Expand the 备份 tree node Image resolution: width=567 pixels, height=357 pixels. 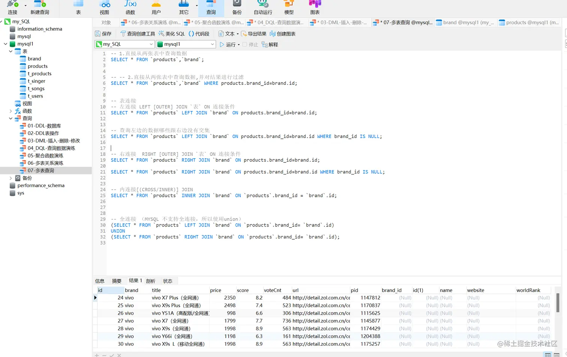(10, 178)
